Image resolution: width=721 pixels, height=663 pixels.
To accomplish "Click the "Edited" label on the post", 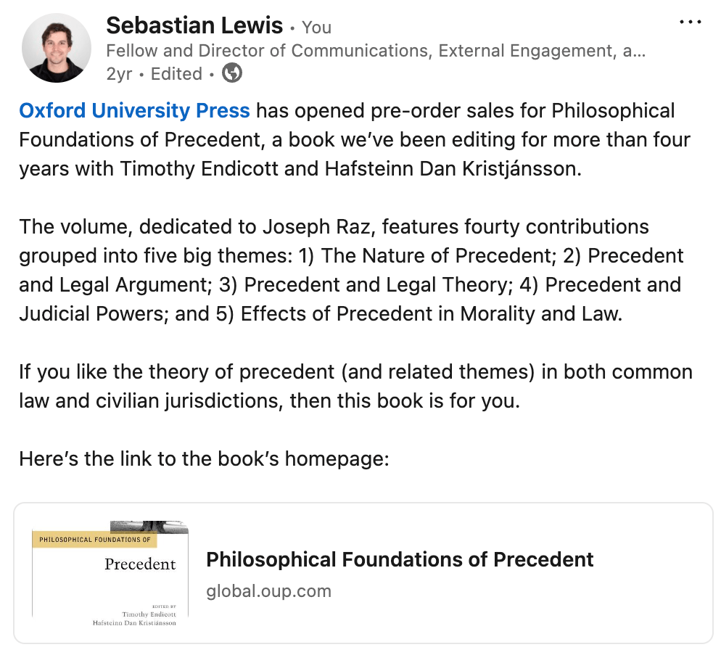I will click(176, 74).
